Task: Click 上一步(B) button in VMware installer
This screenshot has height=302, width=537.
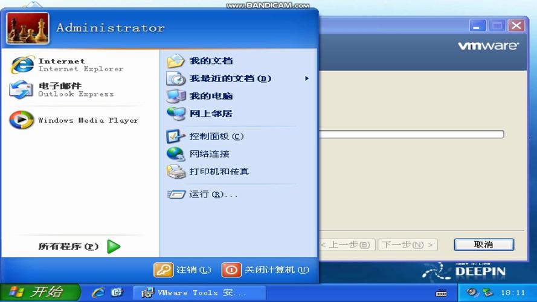Action: pyautogui.click(x=347, y=245)
